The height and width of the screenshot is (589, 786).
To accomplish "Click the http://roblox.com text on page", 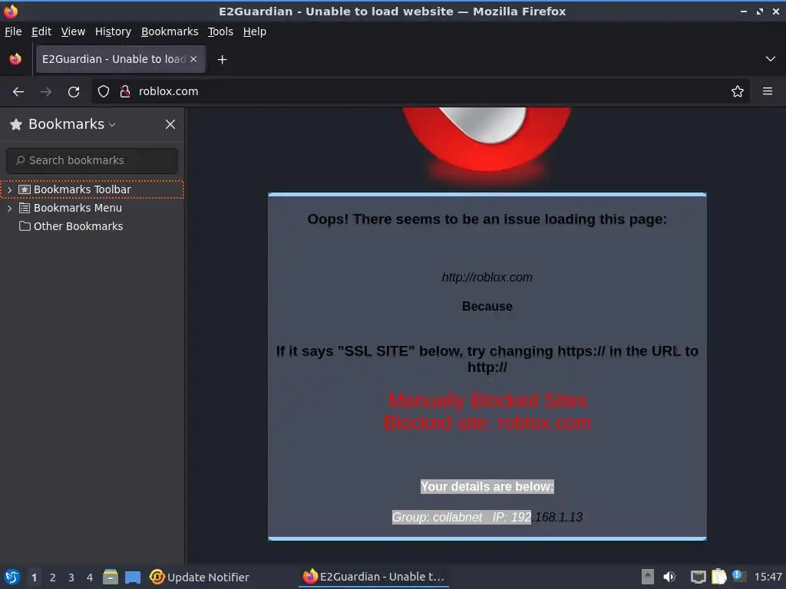I will point(487,277).
